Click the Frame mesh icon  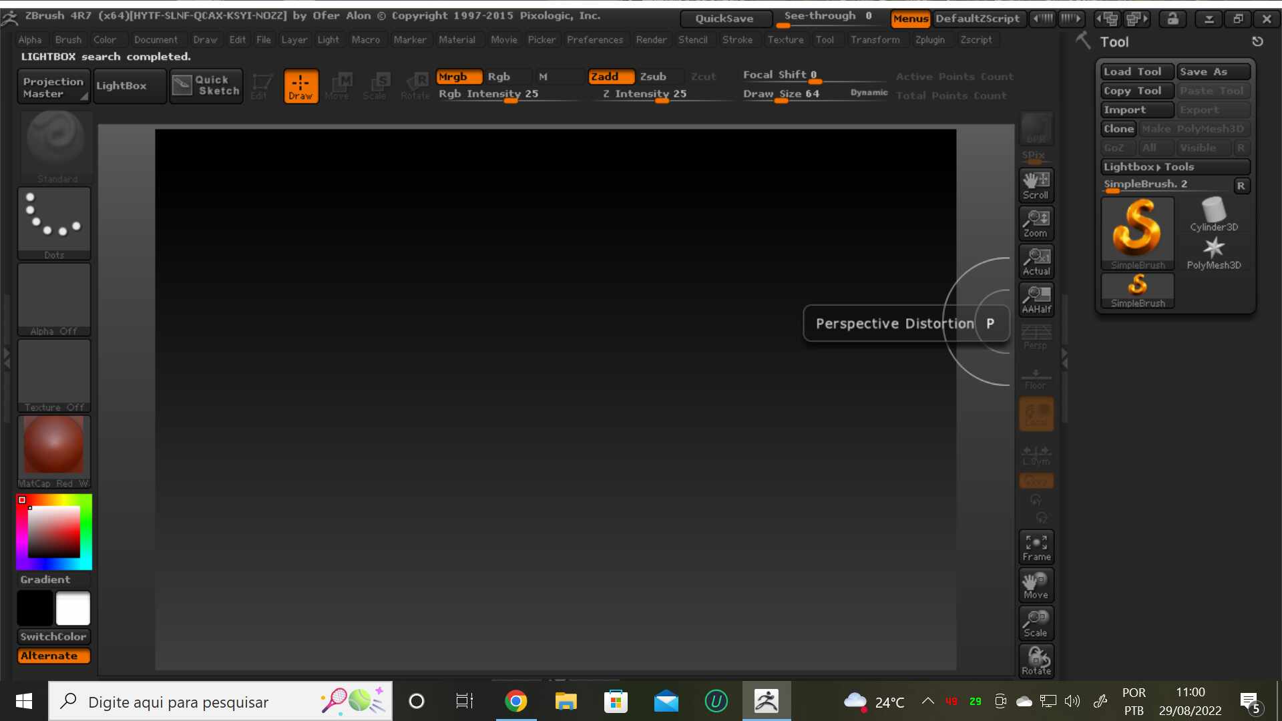click(1036, 547)
